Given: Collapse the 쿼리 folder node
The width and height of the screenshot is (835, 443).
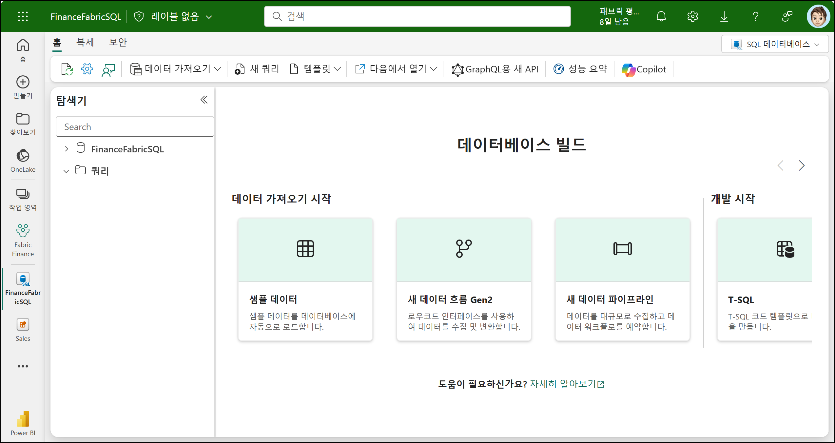Looking at the screenshot, I should (x=66, y=171).
